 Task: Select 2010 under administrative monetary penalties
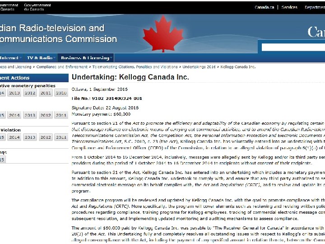(x=60, y=93)
